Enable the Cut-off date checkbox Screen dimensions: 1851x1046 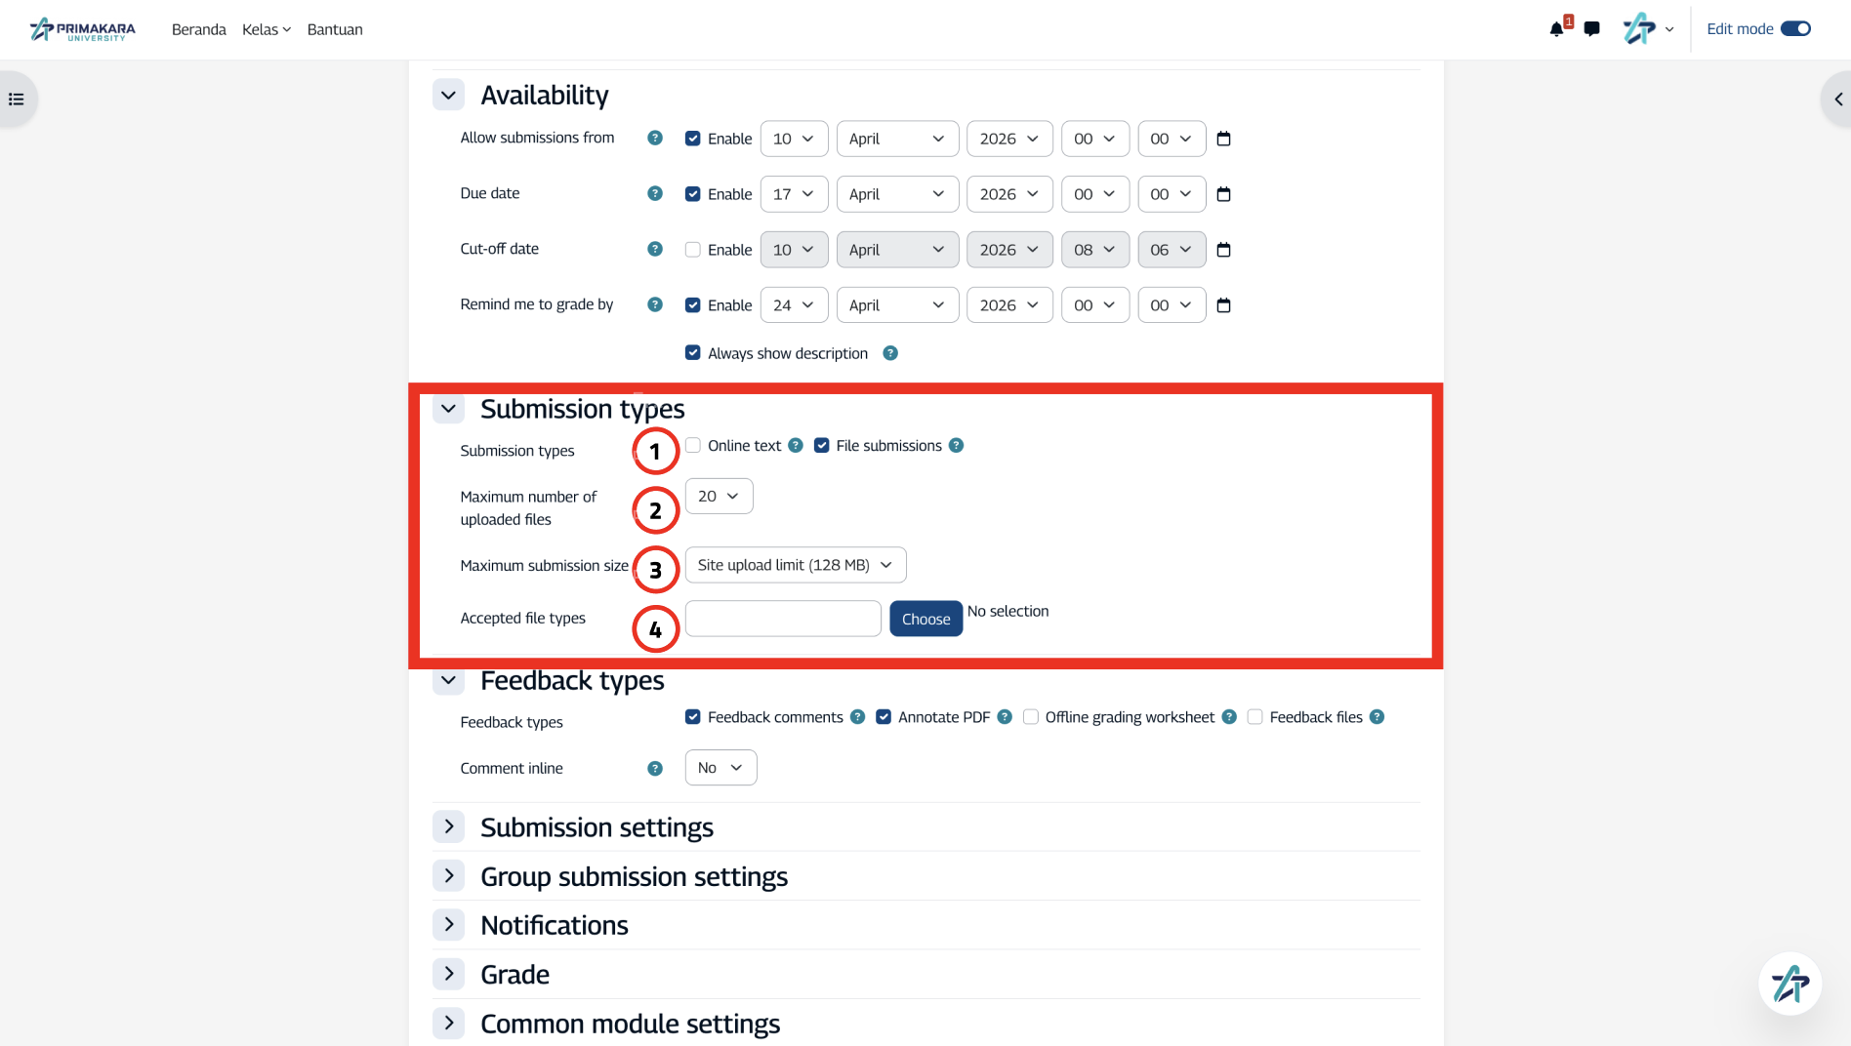[693, 250]
